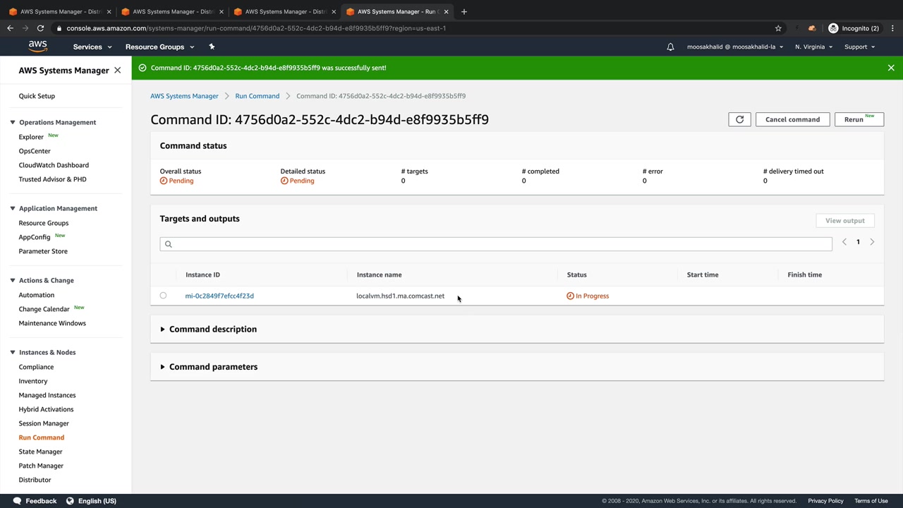Screen dimensions: 903x508
Task: Click the browser back arrow
Action: [x=10, y=28]
